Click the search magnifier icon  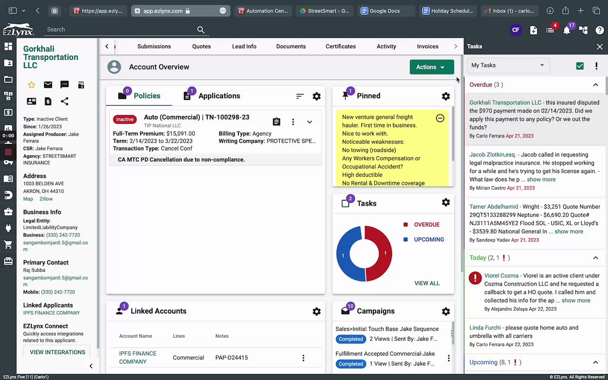pos(201,30)
